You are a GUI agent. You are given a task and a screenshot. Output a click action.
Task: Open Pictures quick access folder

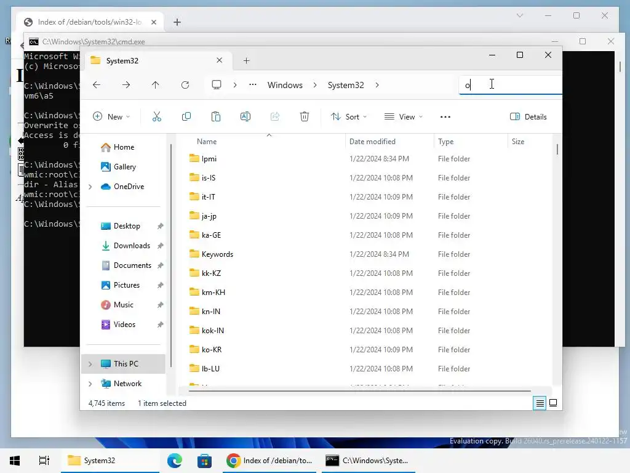(126, 285)
